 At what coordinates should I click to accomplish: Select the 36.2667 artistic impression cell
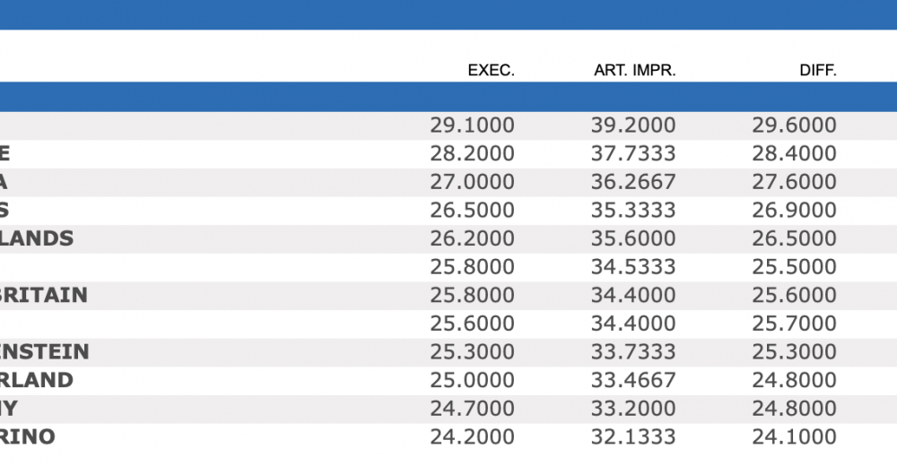pos(633,182)
